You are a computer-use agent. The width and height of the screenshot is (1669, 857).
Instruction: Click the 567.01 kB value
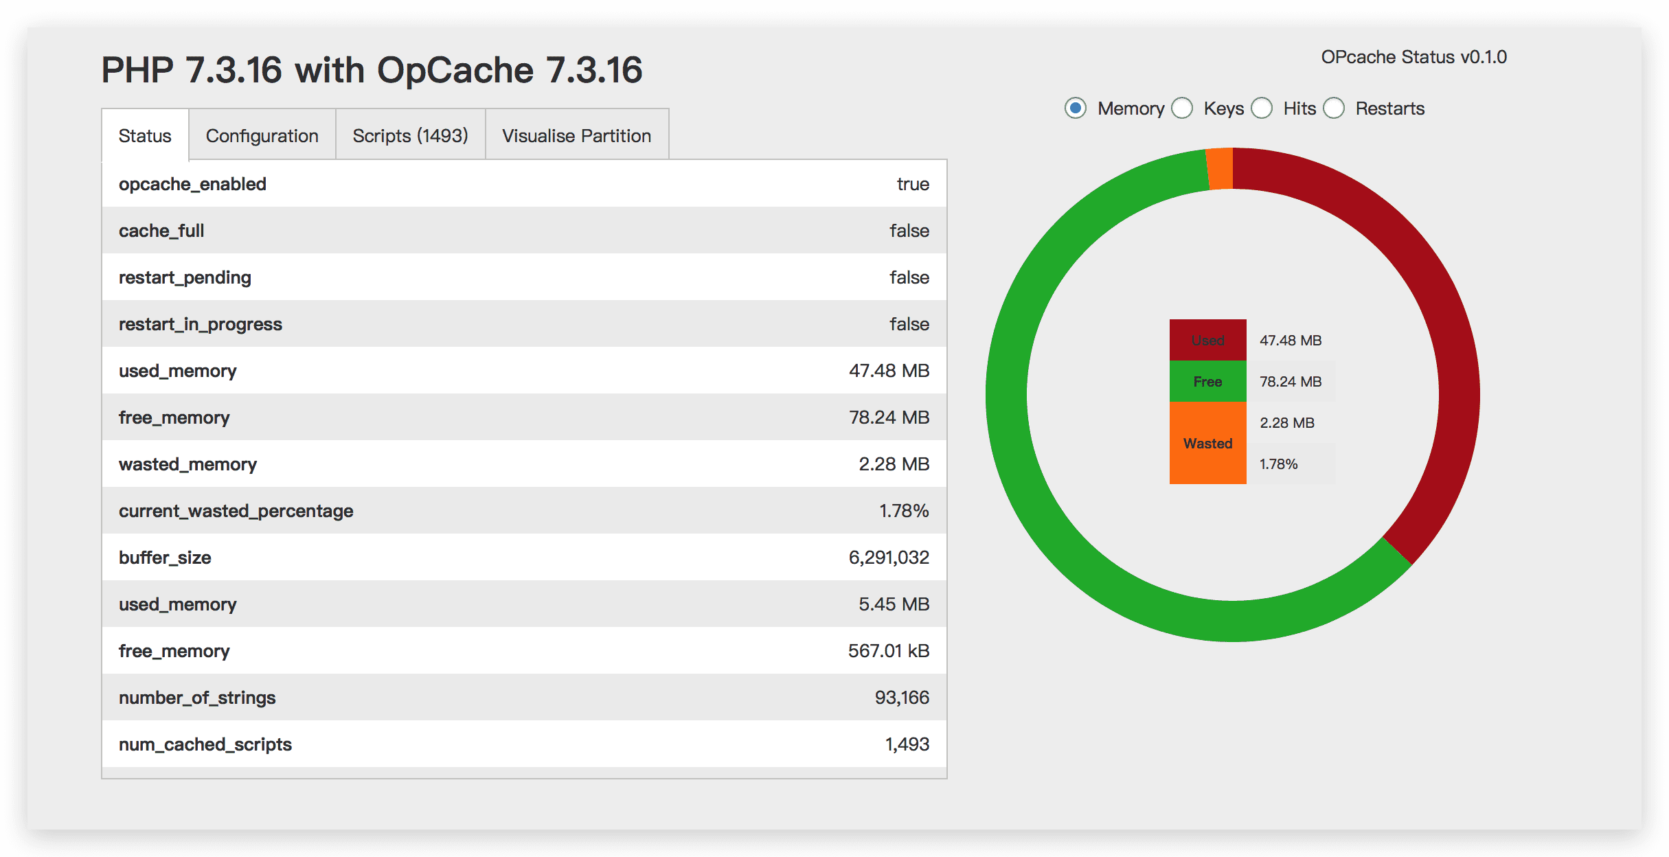click(x=889, y=651)
